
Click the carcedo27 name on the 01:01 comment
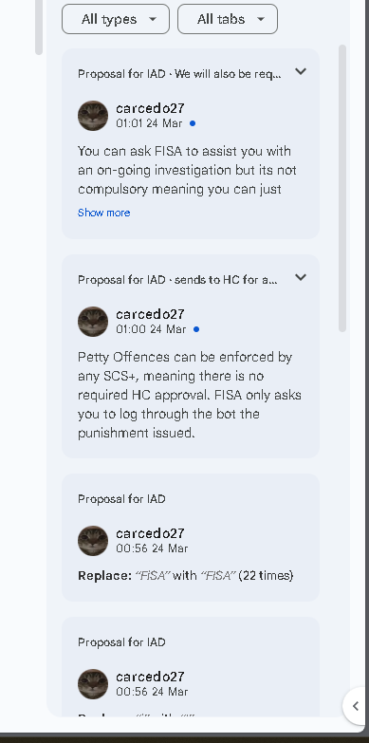[x=150, y=108]
